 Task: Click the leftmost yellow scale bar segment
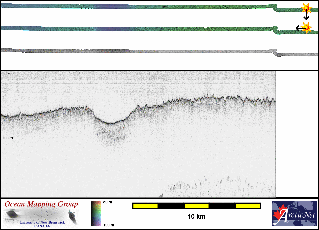tap(145, 206)
